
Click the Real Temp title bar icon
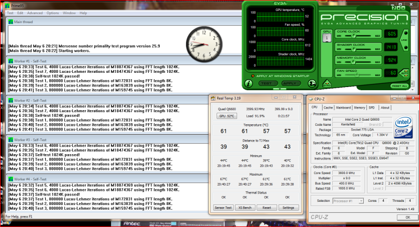coord(213,98)
